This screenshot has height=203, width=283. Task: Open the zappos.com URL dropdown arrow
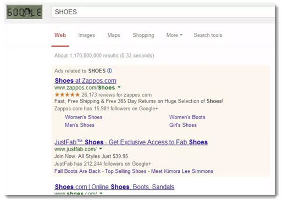tap(119, 87)
